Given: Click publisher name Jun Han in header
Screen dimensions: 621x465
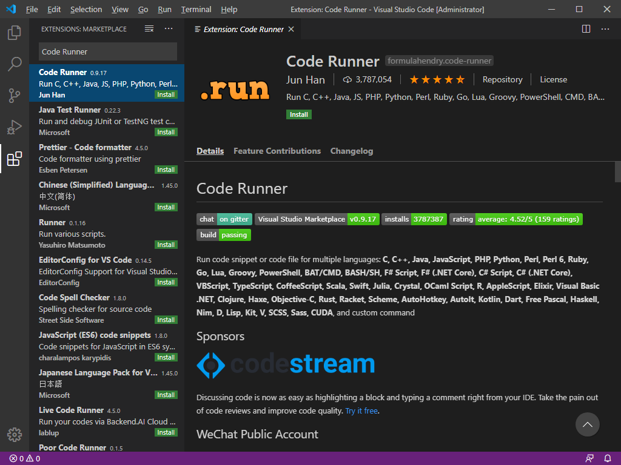Looking at the screenshot, I should (306, 80).
